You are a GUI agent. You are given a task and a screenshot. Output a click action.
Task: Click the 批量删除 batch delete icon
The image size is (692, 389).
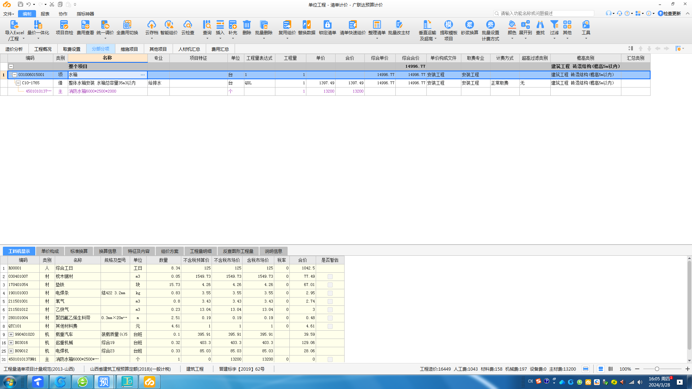[x=263, y=25]
